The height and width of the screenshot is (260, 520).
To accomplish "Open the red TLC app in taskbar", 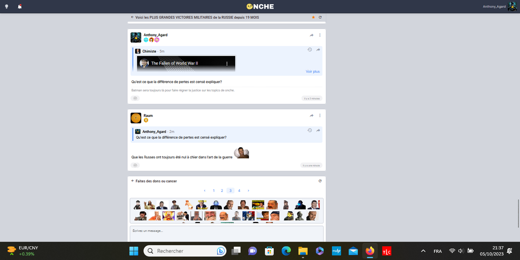I will coord(386,251).
